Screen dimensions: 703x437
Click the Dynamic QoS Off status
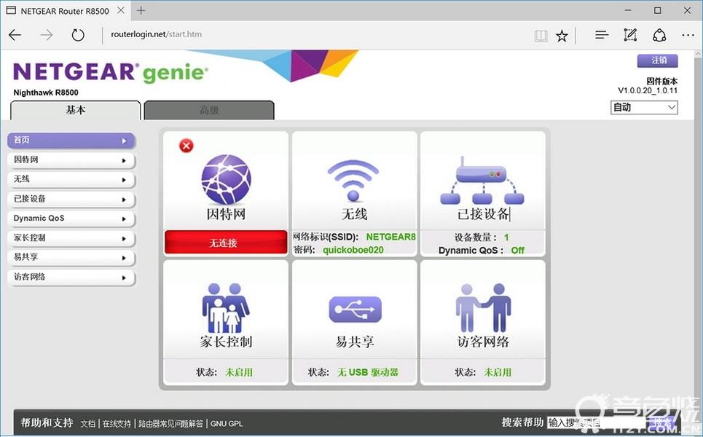pyautogui.click(x=517, y=250)
